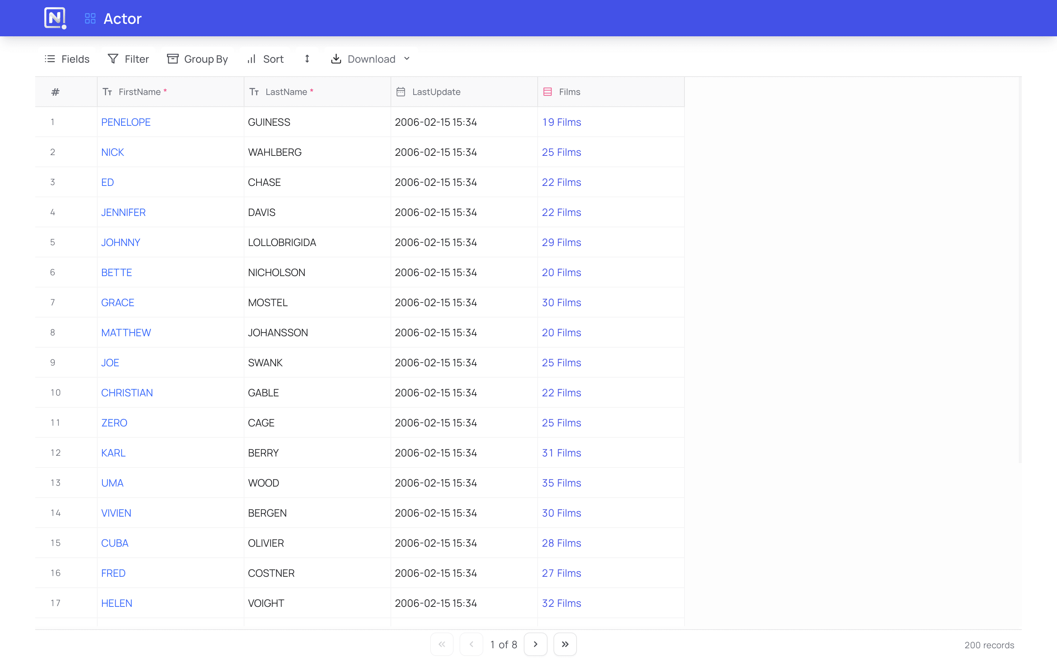Click the LastName column header
This screenshot has width=1057, height=660.
click(286, 92)
